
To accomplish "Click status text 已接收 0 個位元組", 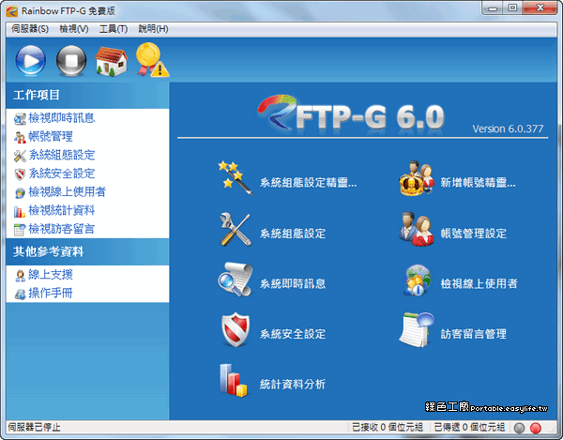I will (387, 428).
